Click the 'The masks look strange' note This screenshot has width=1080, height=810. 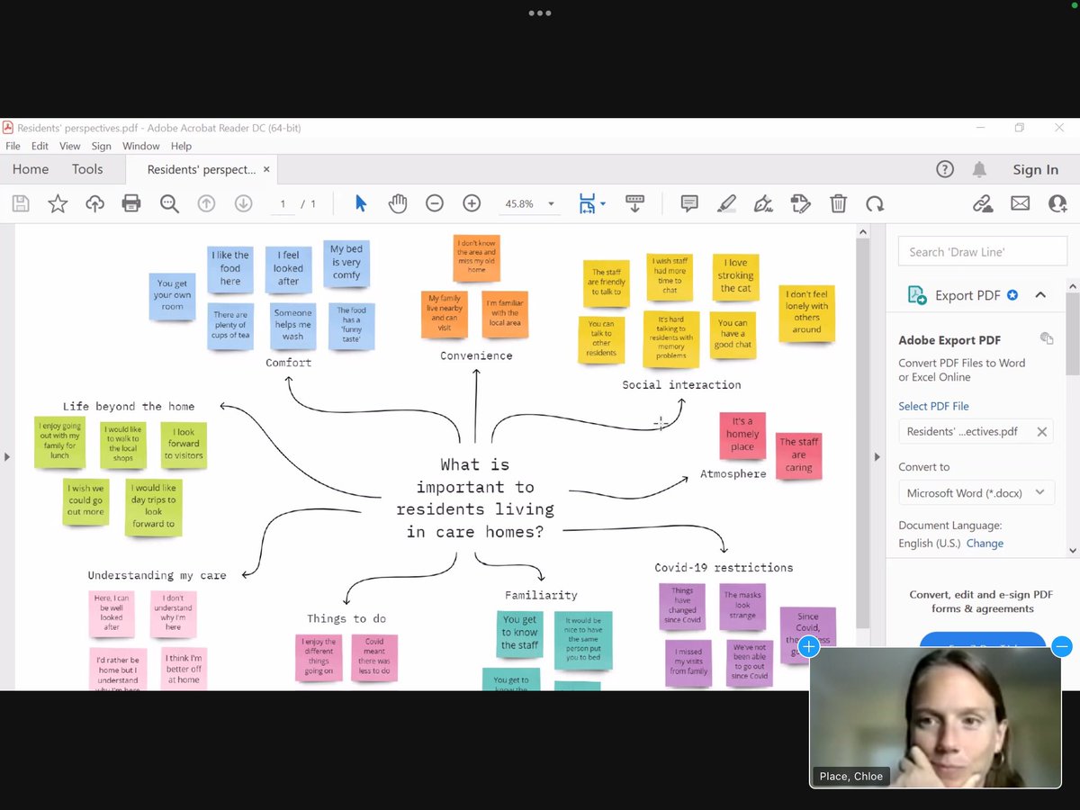tap(742, 606)
